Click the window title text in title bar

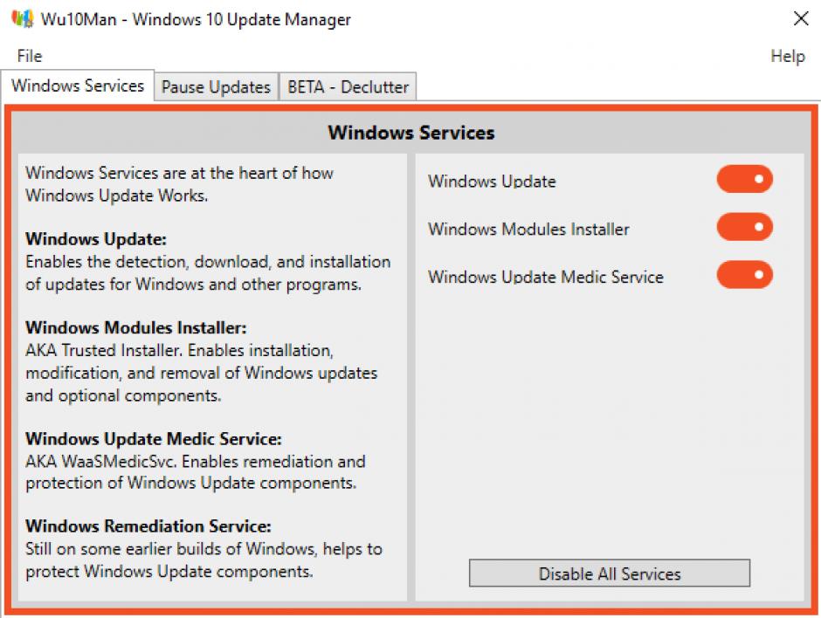196,19
